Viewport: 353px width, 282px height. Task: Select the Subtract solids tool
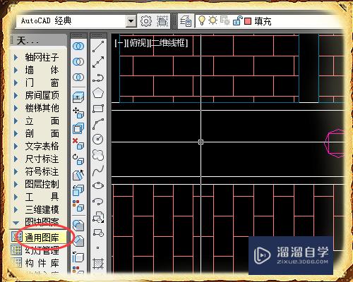point(78,62)
